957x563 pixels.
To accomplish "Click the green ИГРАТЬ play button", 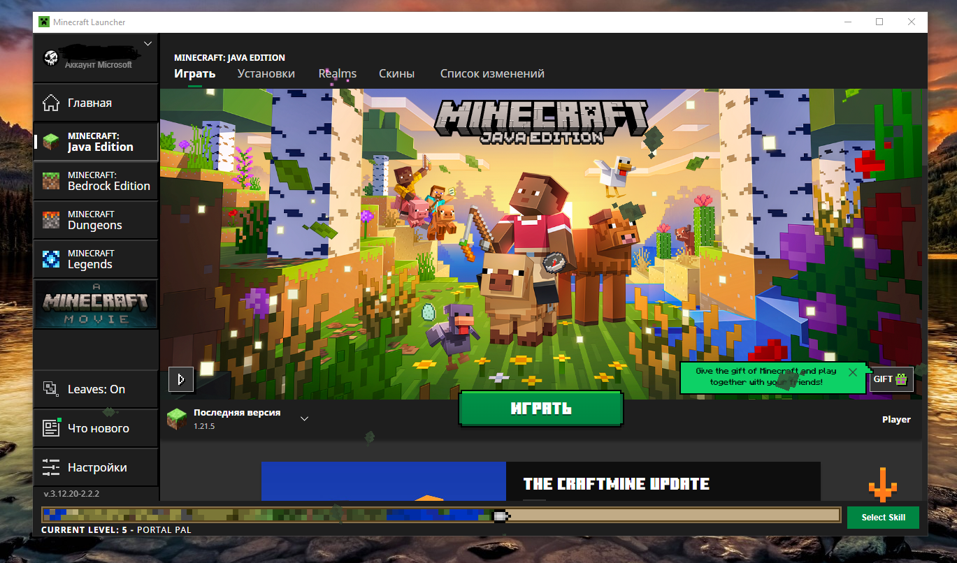I will (x=541, y=409).
